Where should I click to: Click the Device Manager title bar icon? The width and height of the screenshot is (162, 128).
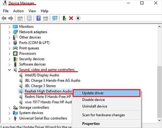click(5, 3)
